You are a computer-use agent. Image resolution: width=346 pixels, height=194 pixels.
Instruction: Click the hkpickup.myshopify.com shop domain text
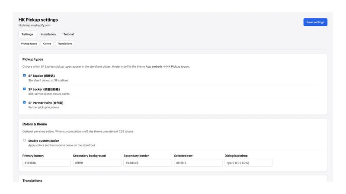click(35, 25)
